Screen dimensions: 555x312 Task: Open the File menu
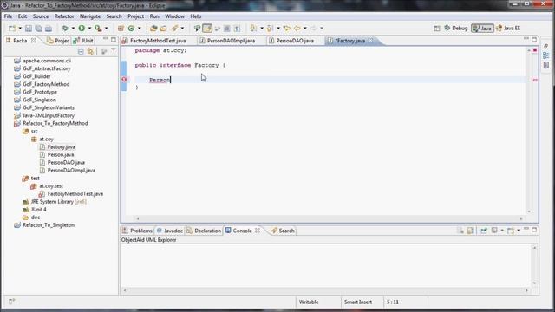[8, 16]
